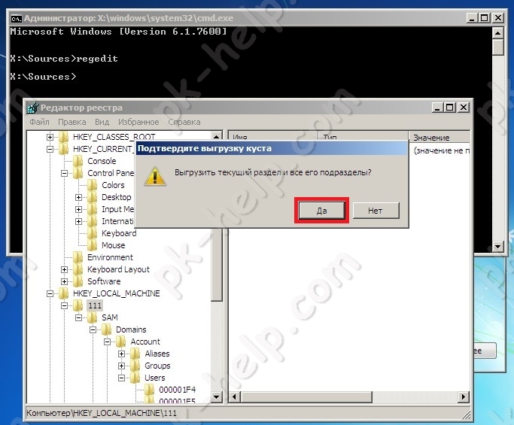Select SAM folder icon
Image resolution: width=514 pixels, height=425 pixels.
tap(92, 317)
